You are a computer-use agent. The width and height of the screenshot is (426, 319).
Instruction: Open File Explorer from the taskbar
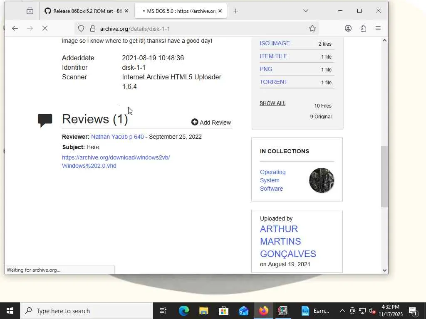[x=203, y=311]
